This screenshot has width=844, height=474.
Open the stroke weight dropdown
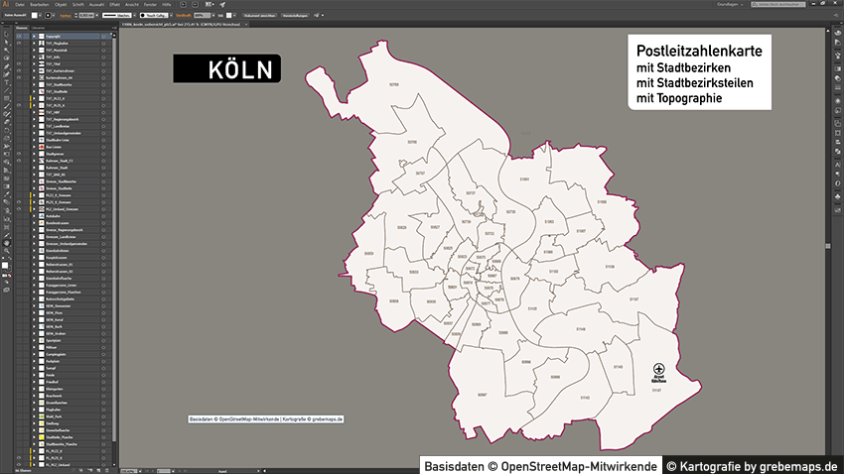[x=96, y=16]
